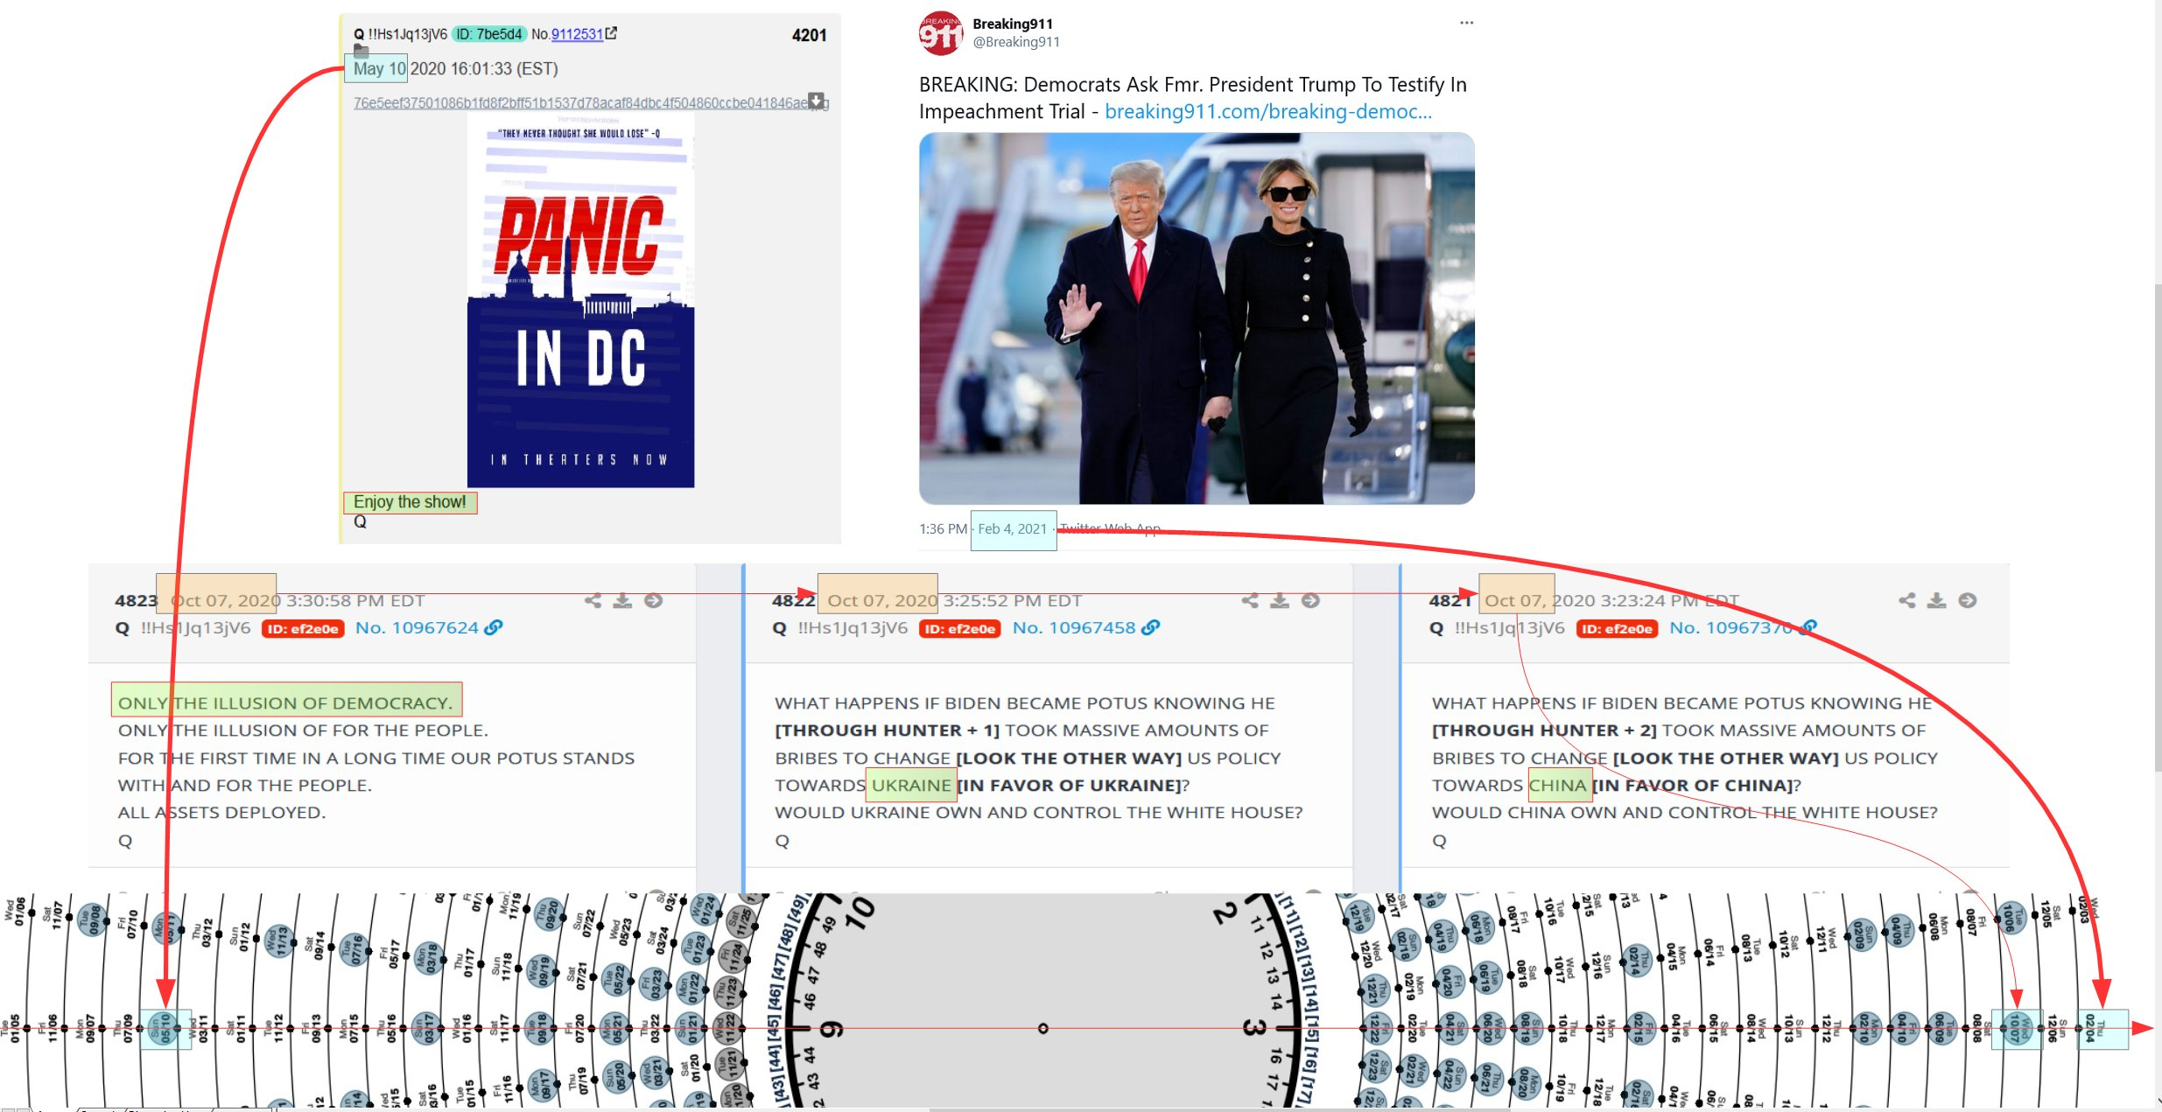The image size is (2162, 1112).
Task: Open the tweet photo of Trump
Action: tap(1196, 318)
